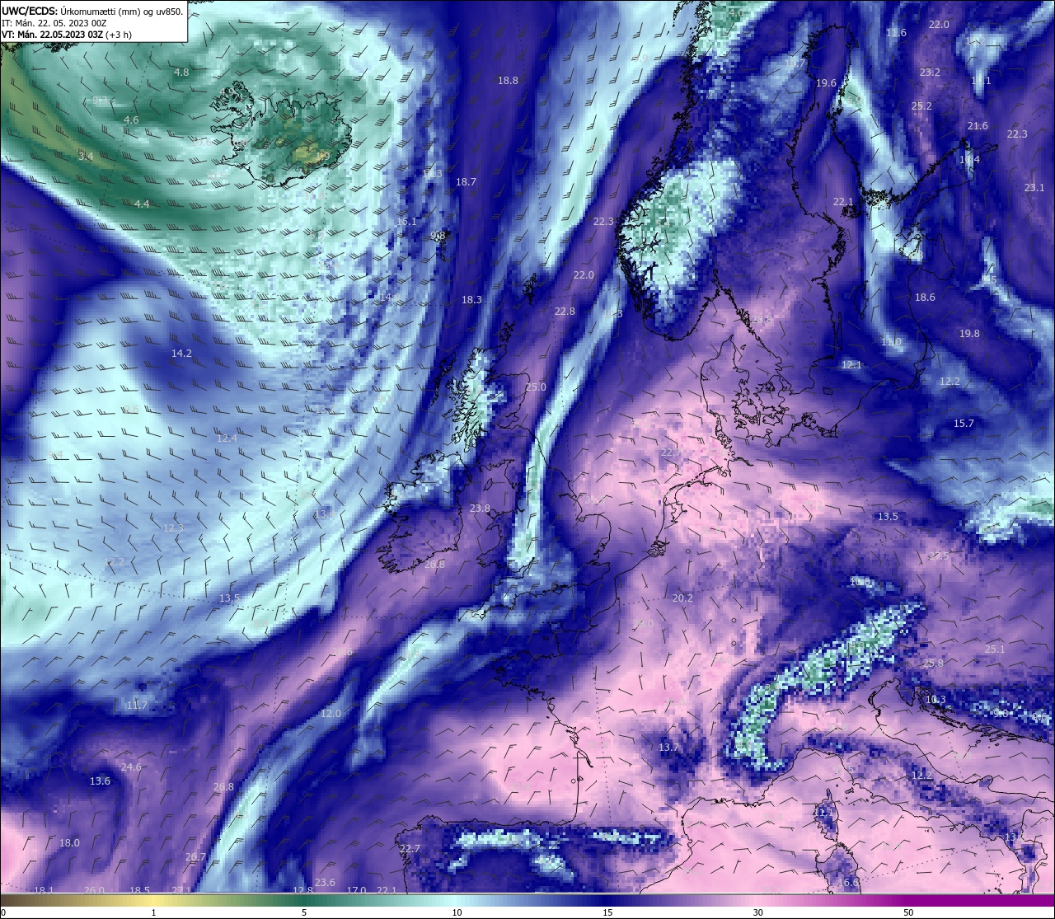Click the colorbar tick label 30
The image size is (1055, 919).
(757, 912)
